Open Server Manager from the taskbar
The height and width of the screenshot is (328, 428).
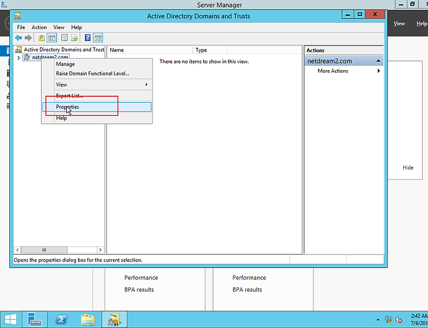pyautogui.click(x=34, y=319)
